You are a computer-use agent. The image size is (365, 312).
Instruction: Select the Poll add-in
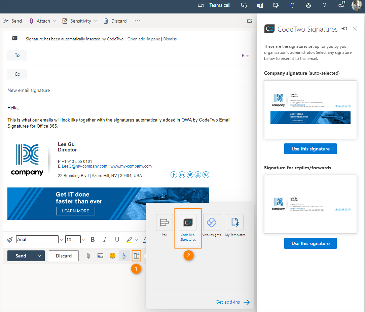[x=165, y=225]
